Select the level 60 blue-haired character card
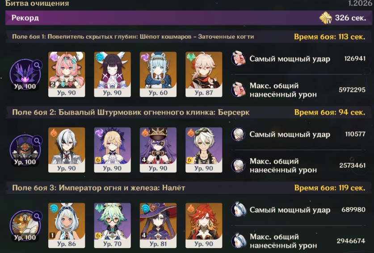Screen dimensions: 374x253 158,74
